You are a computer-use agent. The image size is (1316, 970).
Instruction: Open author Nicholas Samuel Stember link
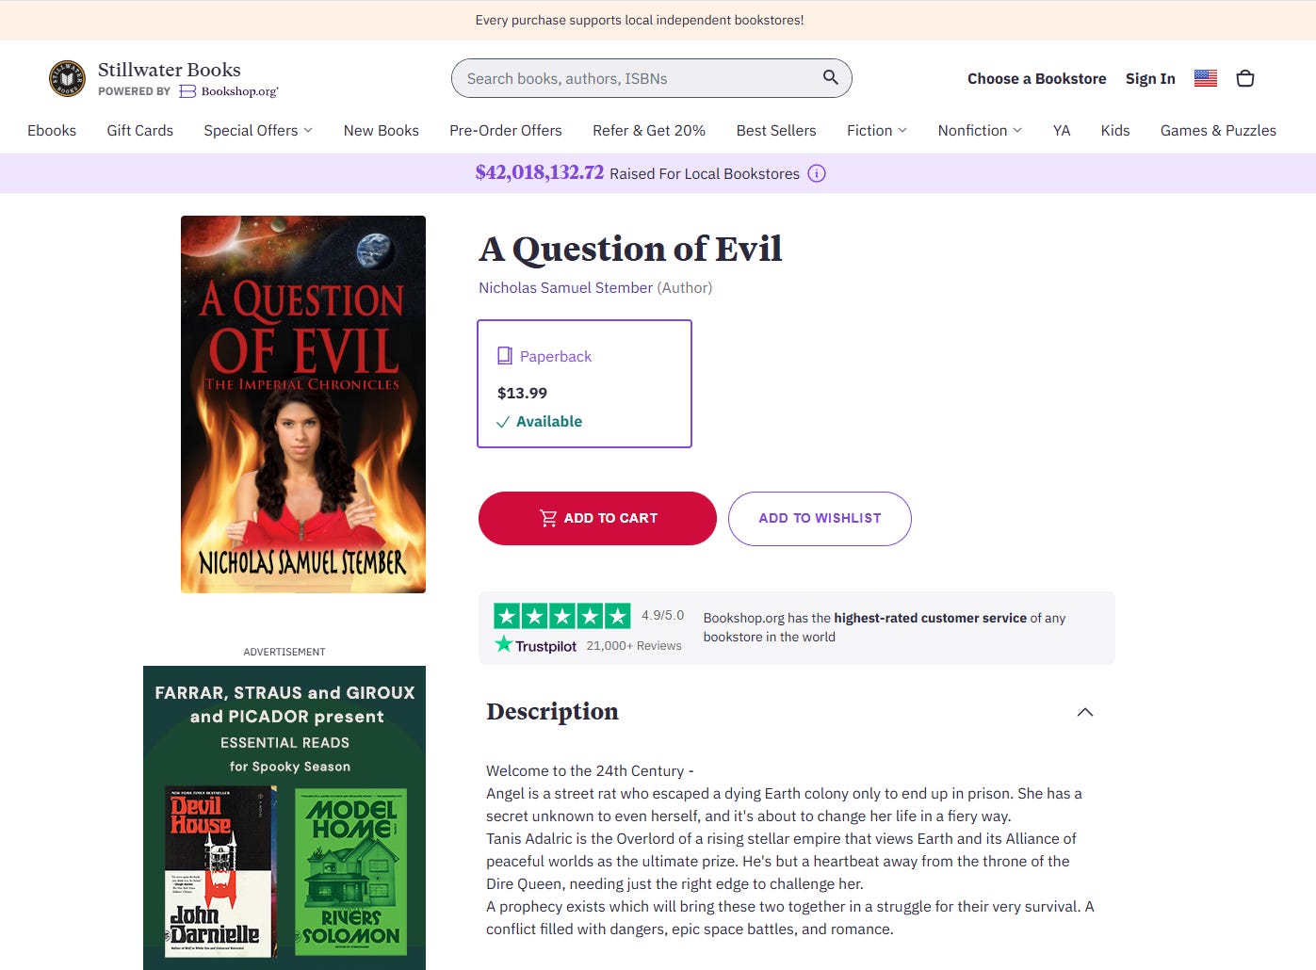[565, 287]
